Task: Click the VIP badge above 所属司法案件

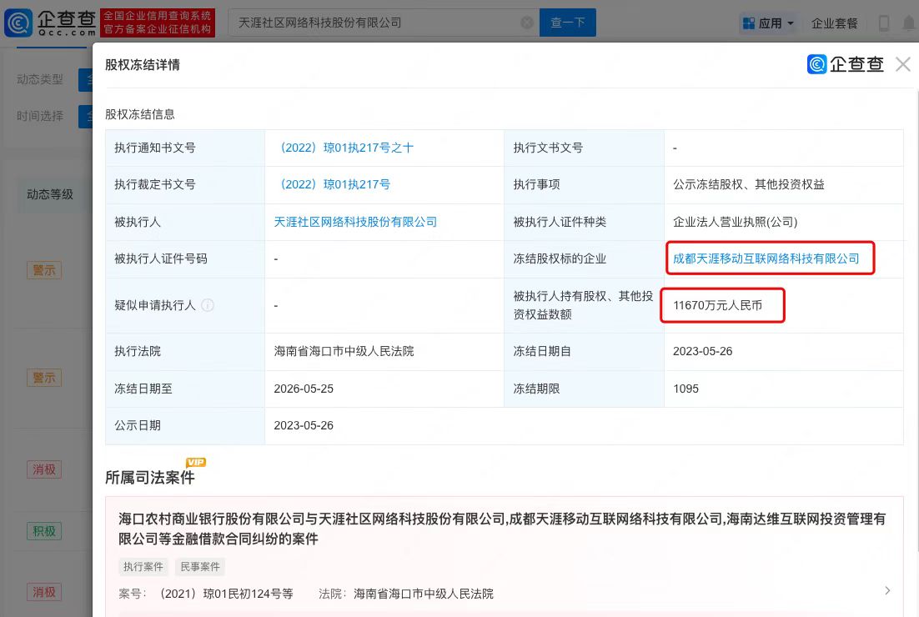Action: click(x=196, y=462)
